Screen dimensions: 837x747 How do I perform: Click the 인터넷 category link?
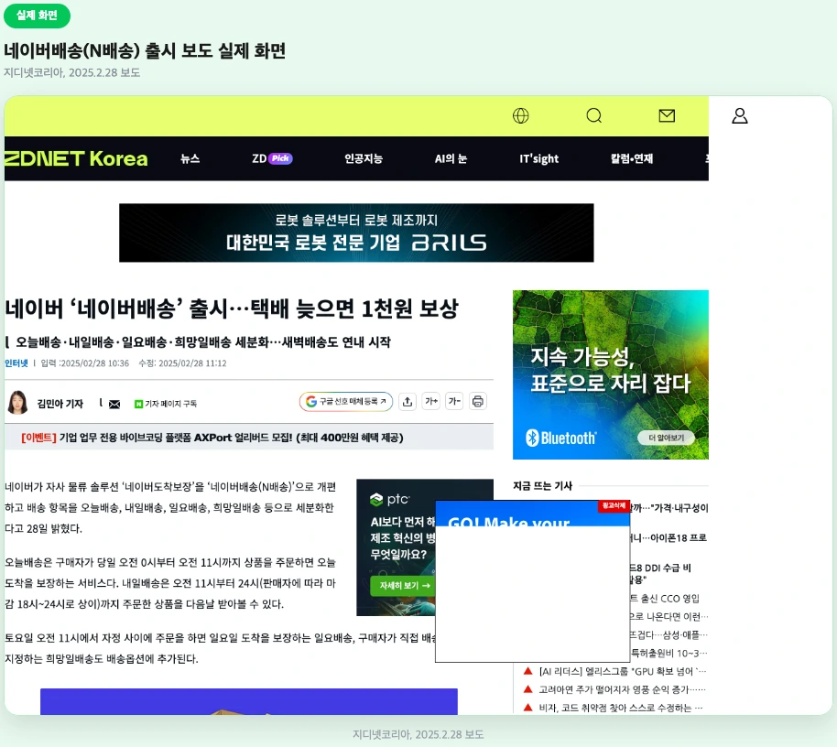(x=16, y=363)
